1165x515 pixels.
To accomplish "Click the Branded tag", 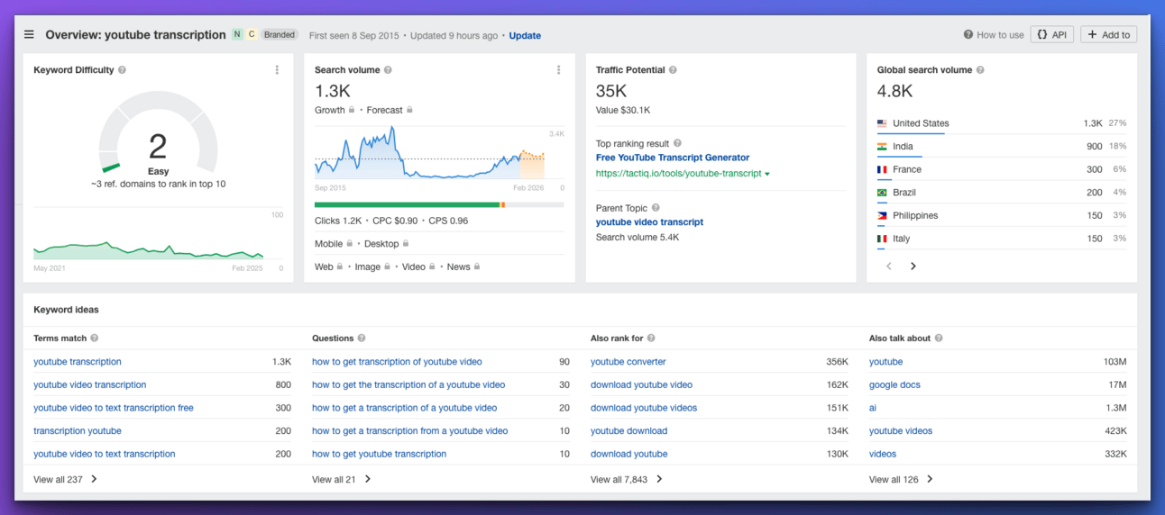I will 280,35.
